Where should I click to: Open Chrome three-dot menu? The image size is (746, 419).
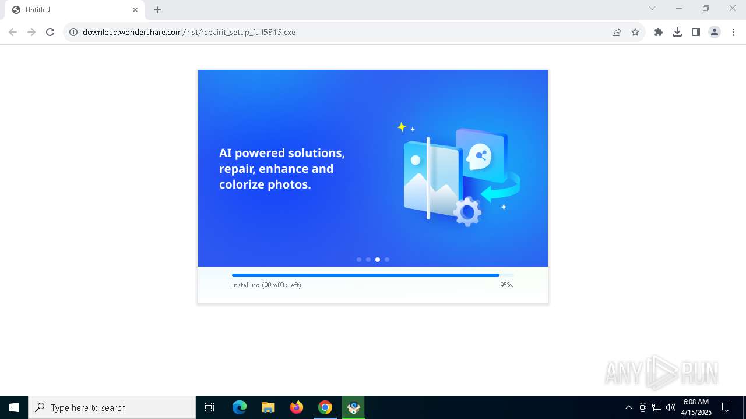click(x=733, y=32)
